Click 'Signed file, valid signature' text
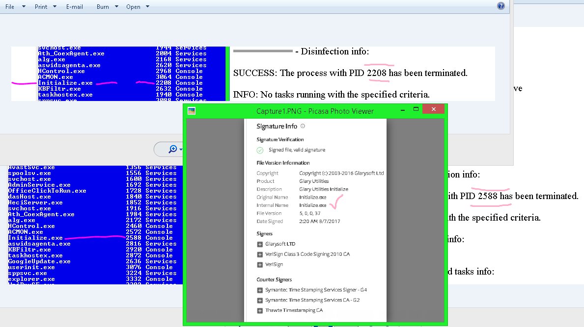 (297, 150)
